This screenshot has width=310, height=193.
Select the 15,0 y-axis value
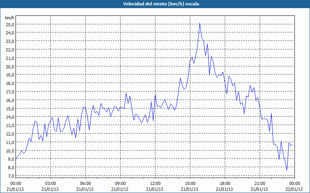(10, 109)
